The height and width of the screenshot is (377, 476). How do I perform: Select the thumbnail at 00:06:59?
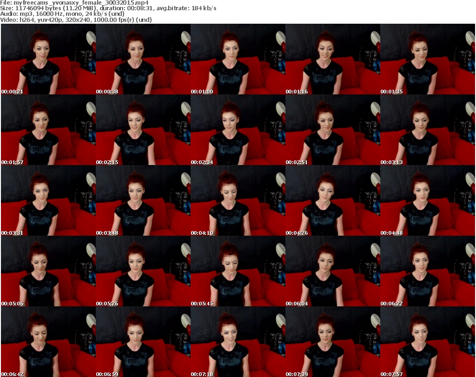(143, 342)
